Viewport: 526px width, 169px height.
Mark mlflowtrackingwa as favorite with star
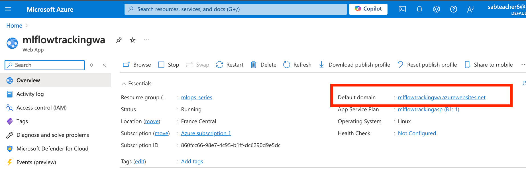click(x=132, y=40)
